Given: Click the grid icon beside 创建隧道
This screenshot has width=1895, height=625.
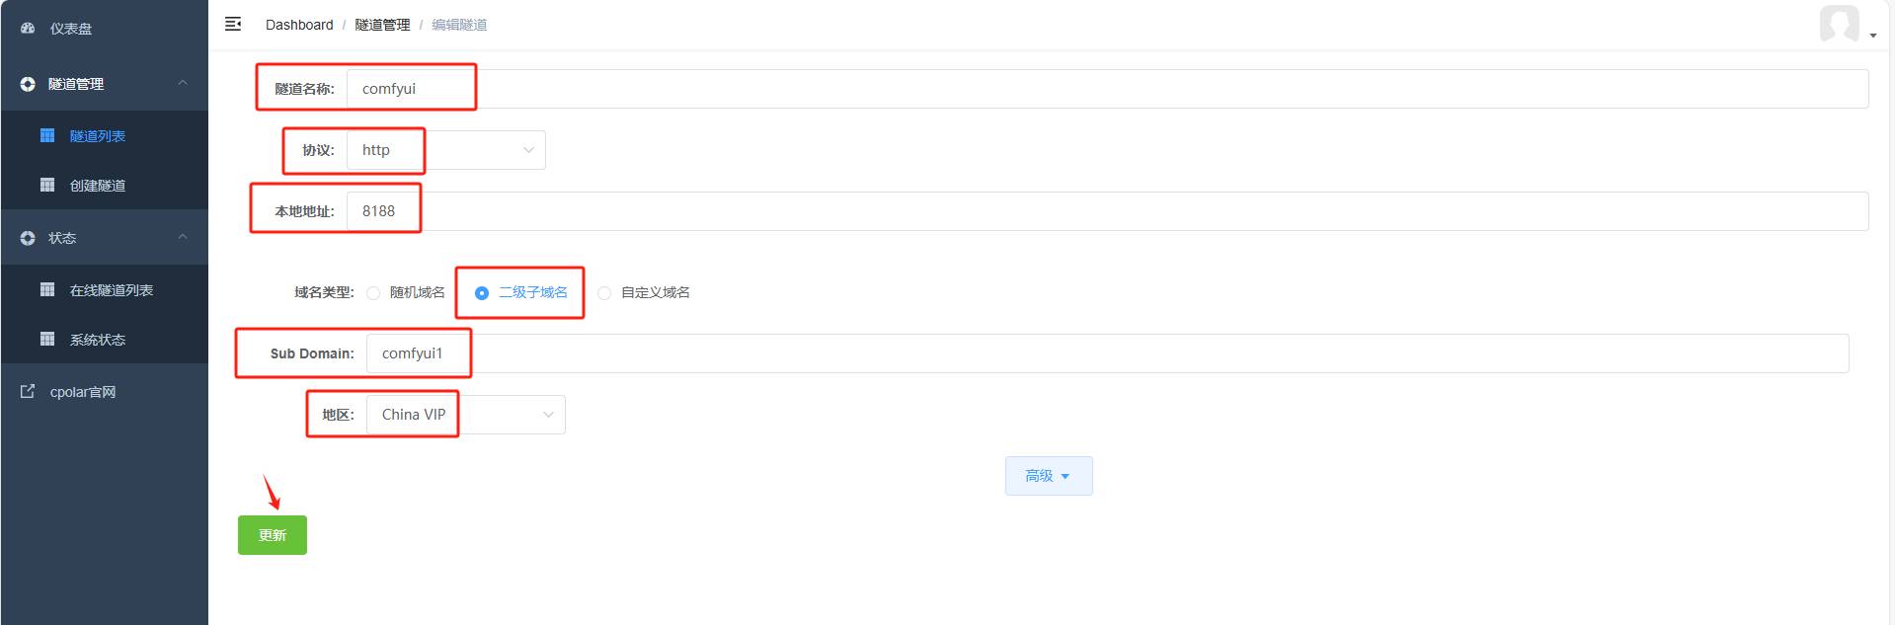Looking at the screenshot, I should tap(47, 185).
